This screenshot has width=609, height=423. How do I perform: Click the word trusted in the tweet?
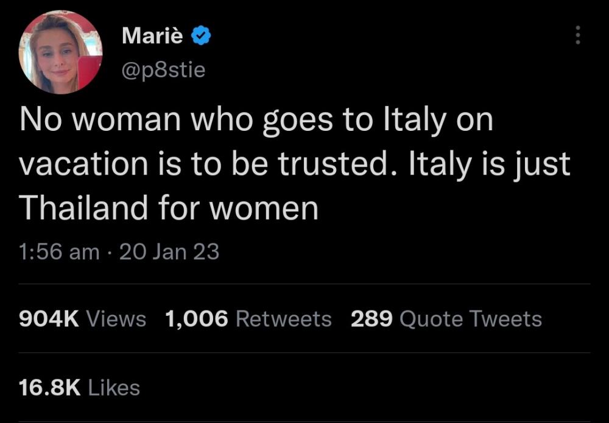(x=333, y=163)
